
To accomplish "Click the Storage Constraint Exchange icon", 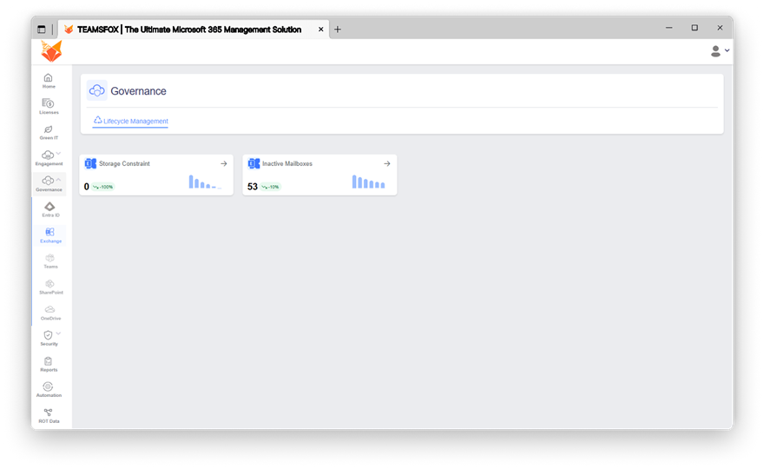I will tap(90, 164).
